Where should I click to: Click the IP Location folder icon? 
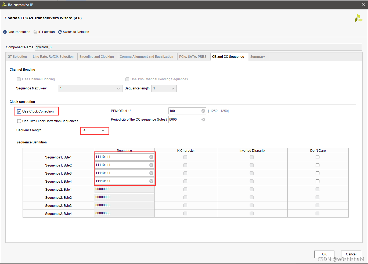point(35,32)
